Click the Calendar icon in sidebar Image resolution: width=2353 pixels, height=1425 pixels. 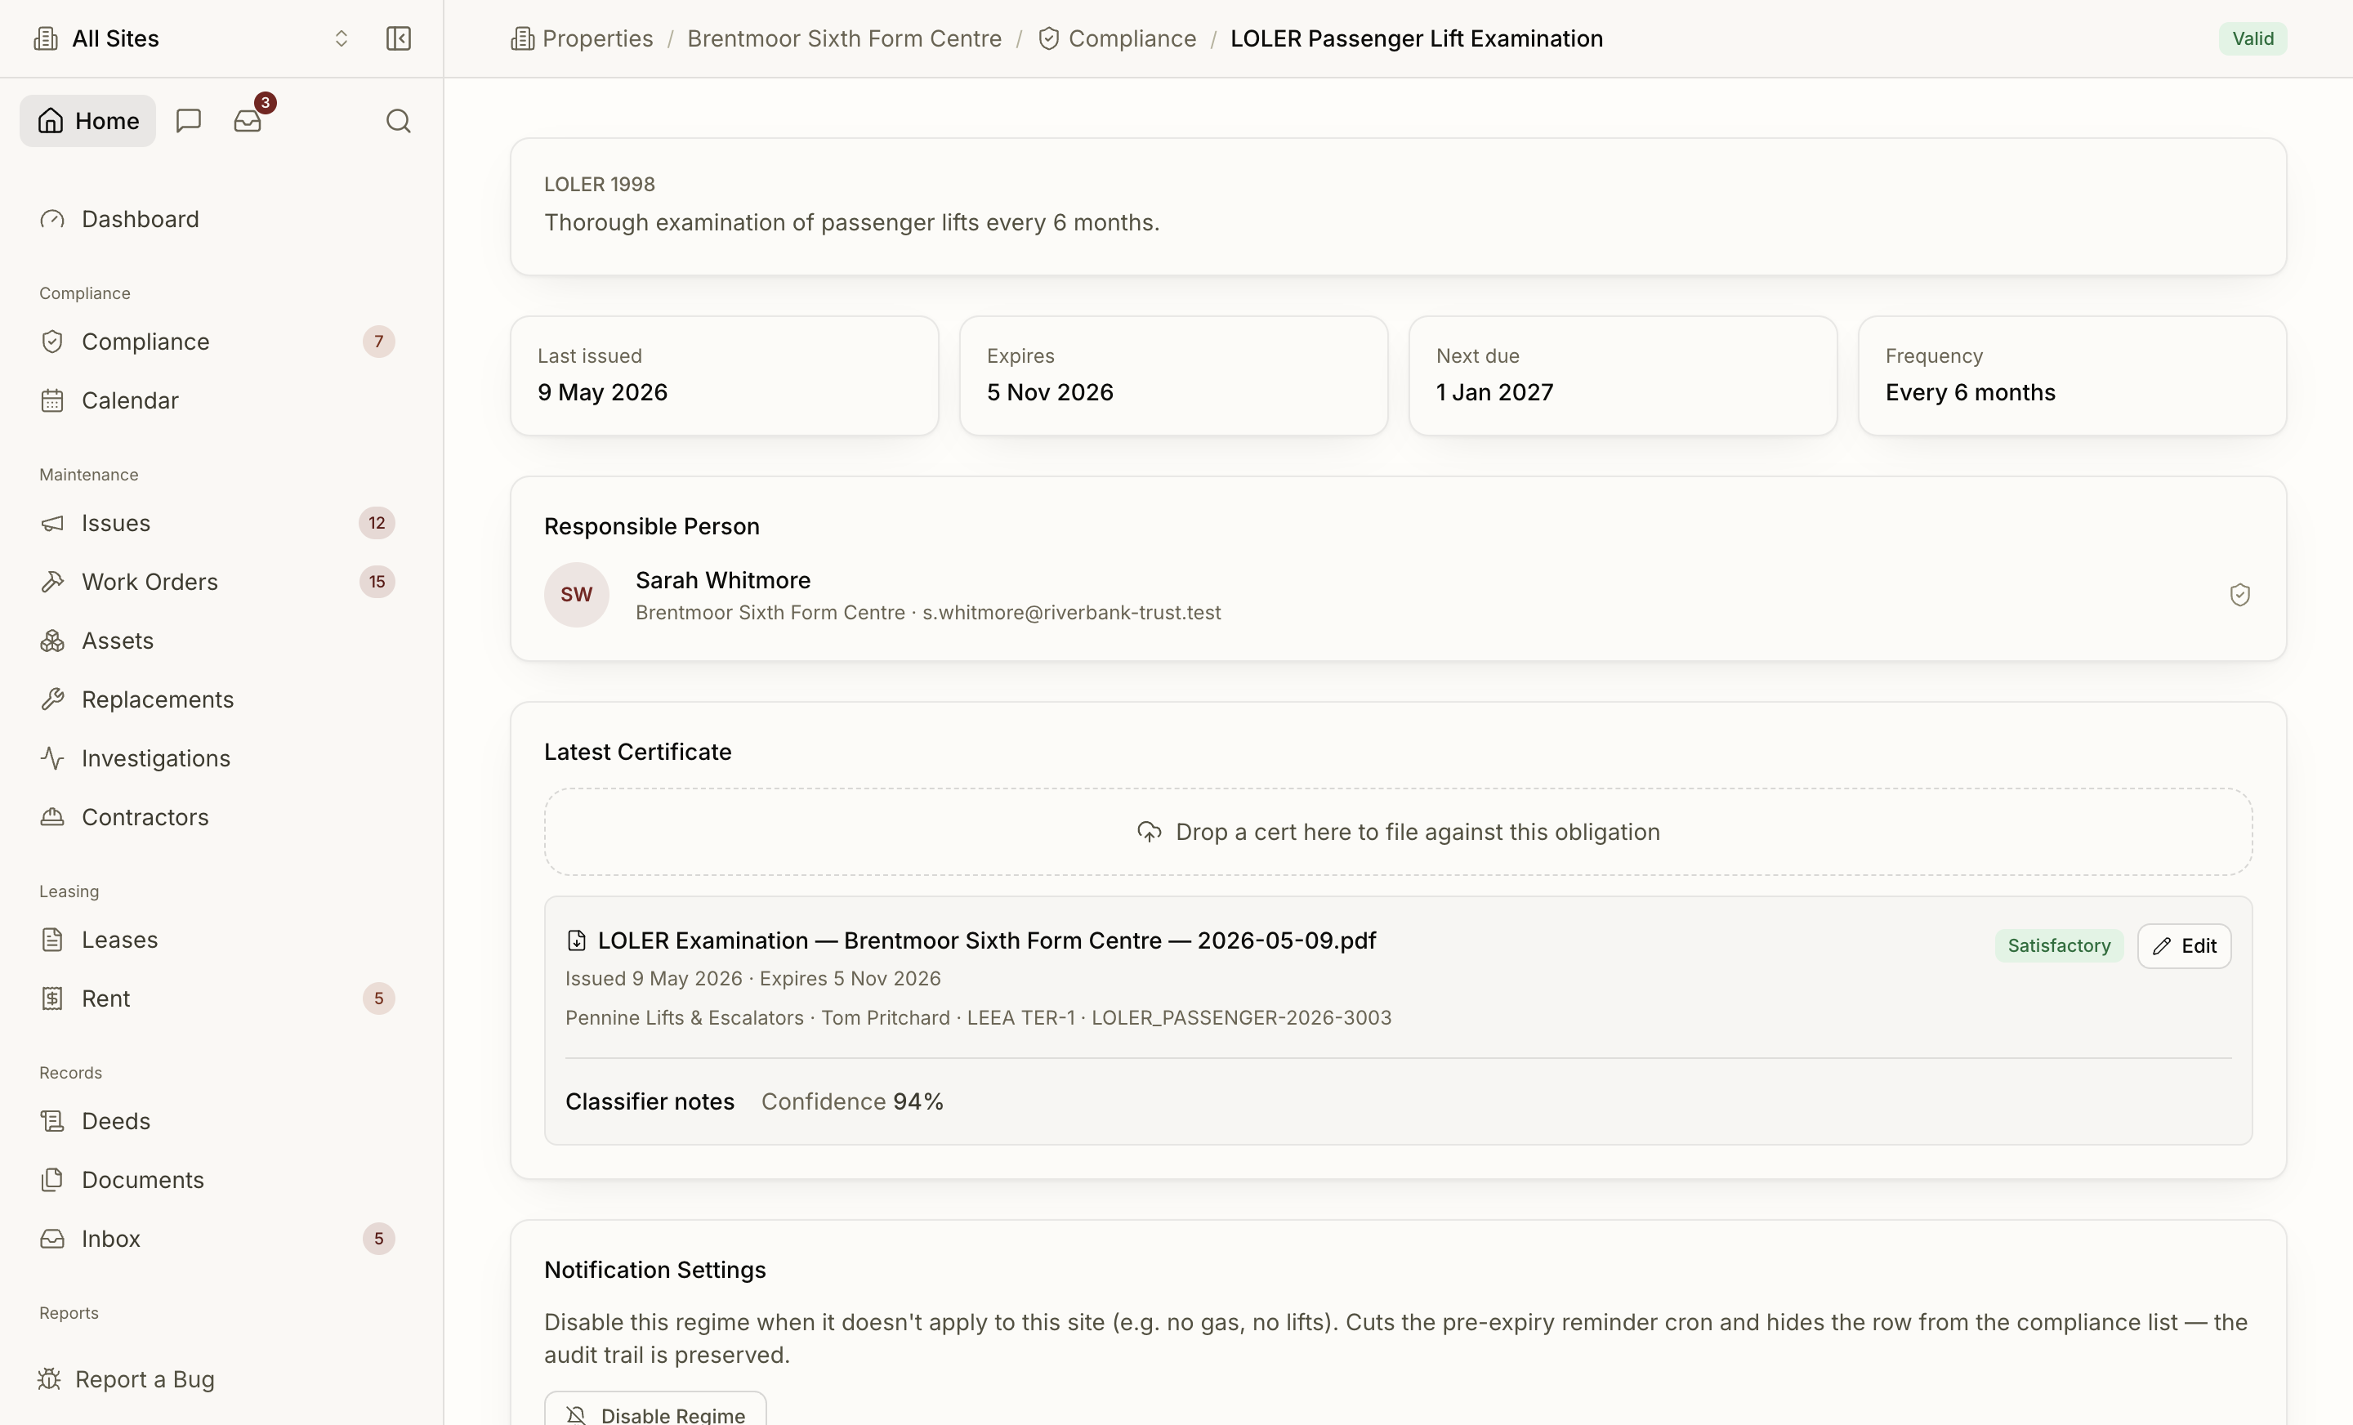[x=52, y=400]
